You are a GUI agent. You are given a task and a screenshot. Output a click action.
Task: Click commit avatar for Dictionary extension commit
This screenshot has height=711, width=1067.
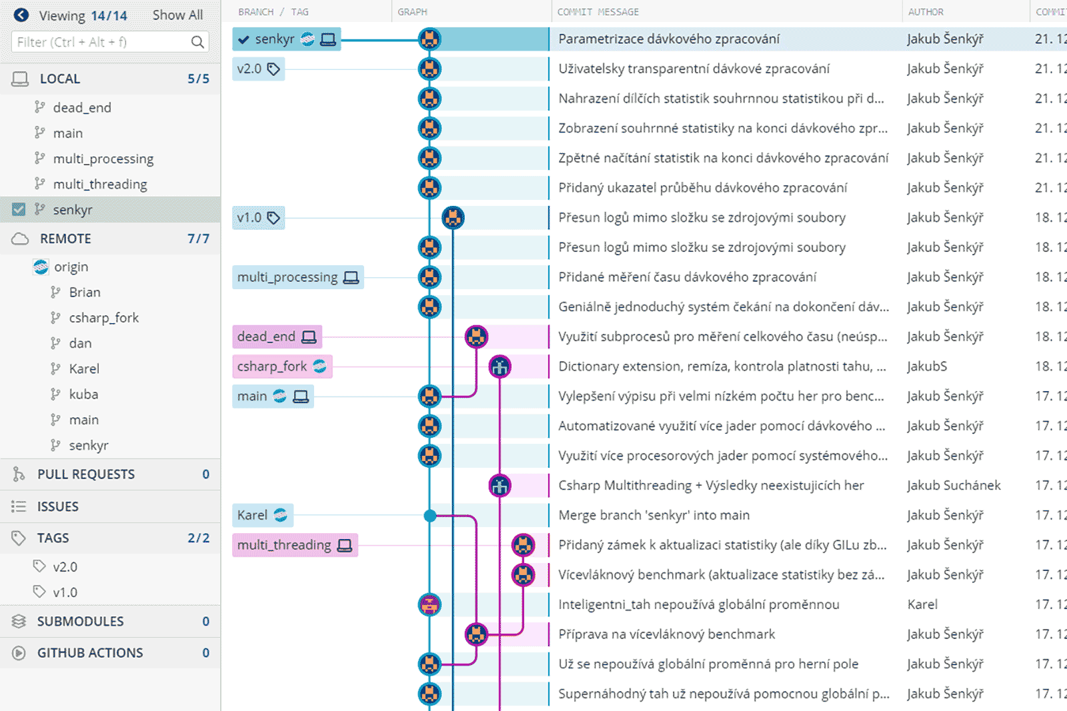[499, 366]
